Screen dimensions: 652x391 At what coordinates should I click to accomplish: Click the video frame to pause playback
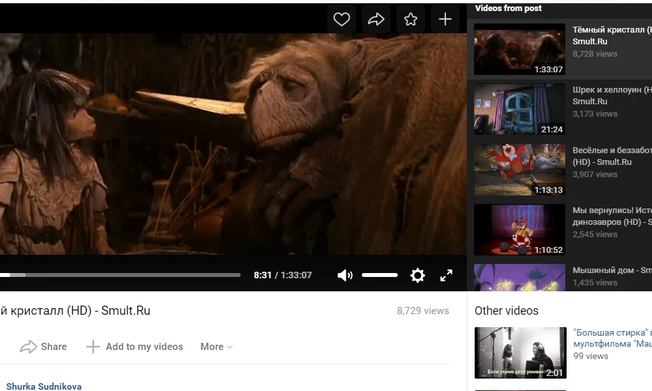(233, 144)
